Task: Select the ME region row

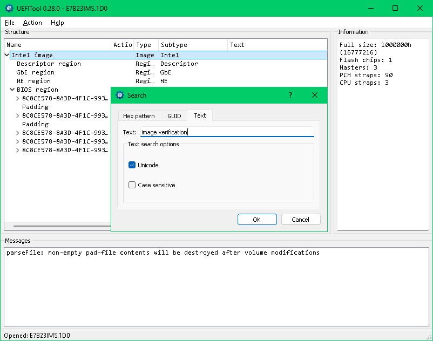Action: 166,81
